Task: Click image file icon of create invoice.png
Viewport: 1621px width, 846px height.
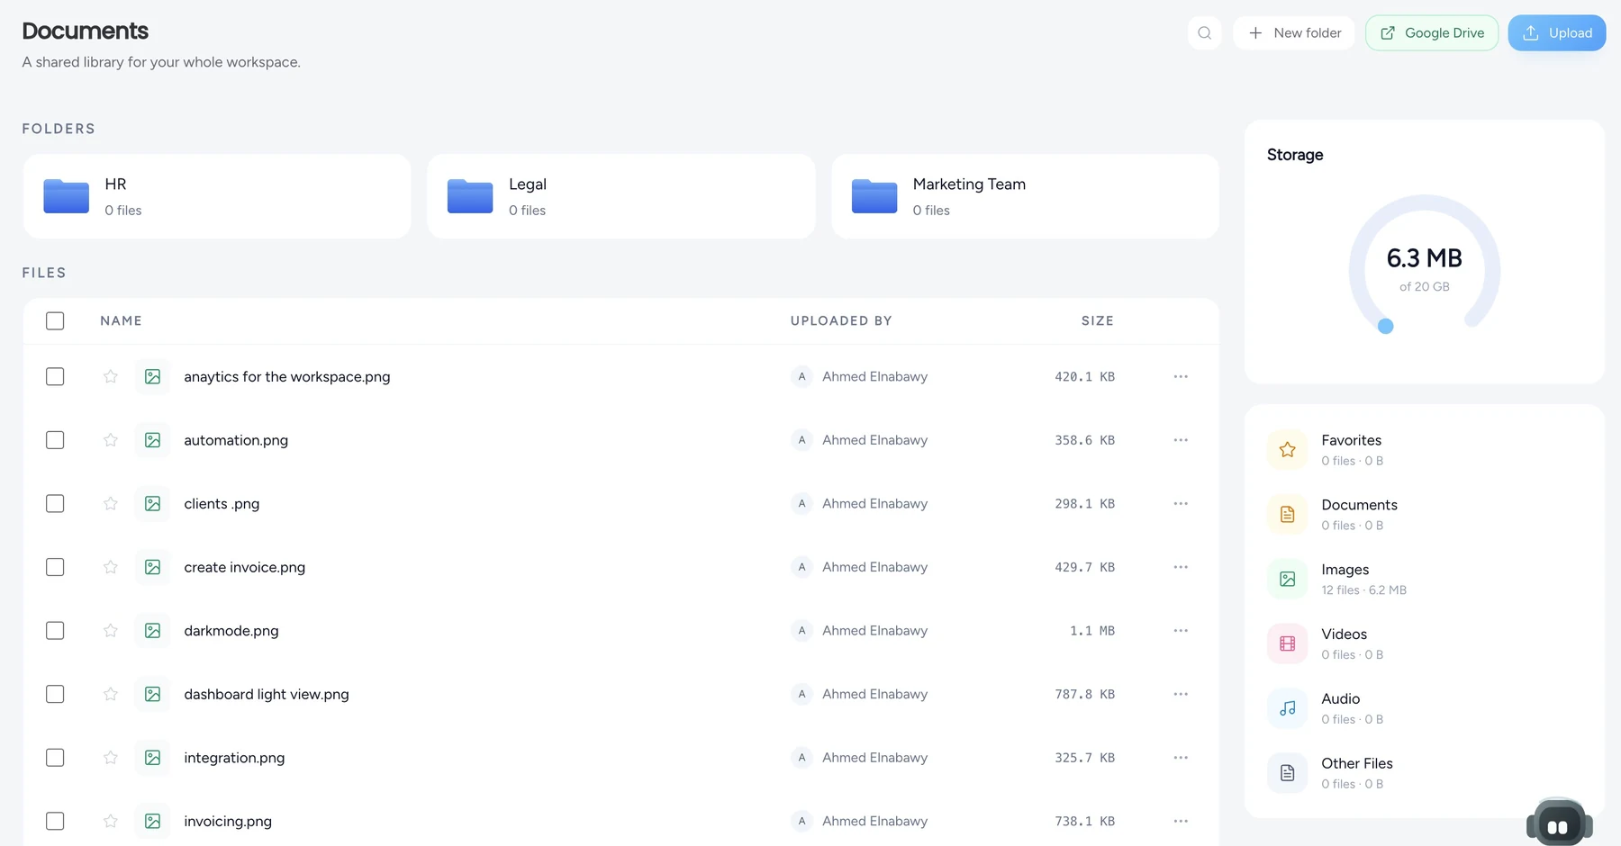Action: point(153,567)
